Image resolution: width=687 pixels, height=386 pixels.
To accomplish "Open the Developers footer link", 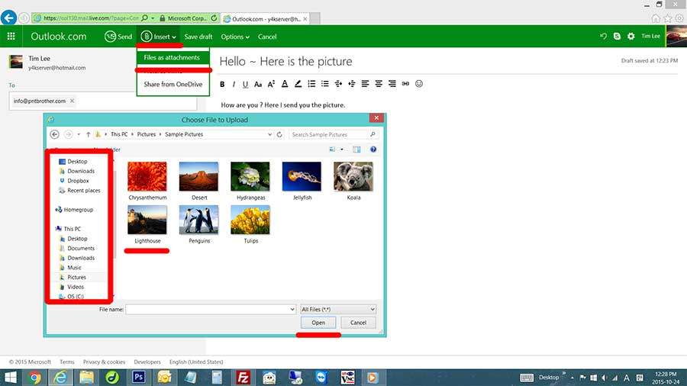I will (x=147, y=362).
